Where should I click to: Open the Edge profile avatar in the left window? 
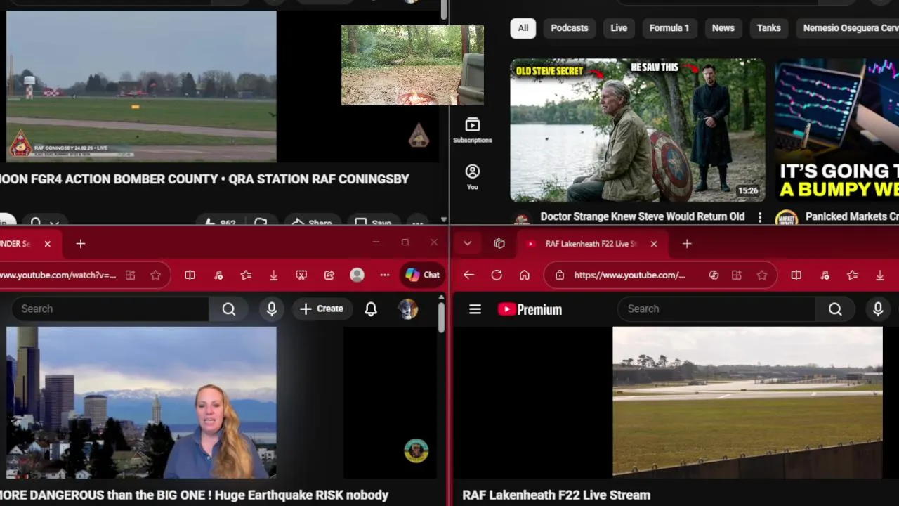[357, 275]
